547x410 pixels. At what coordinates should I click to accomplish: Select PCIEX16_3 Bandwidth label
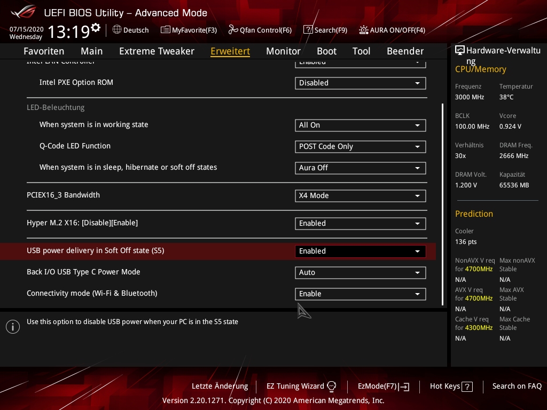63,195
